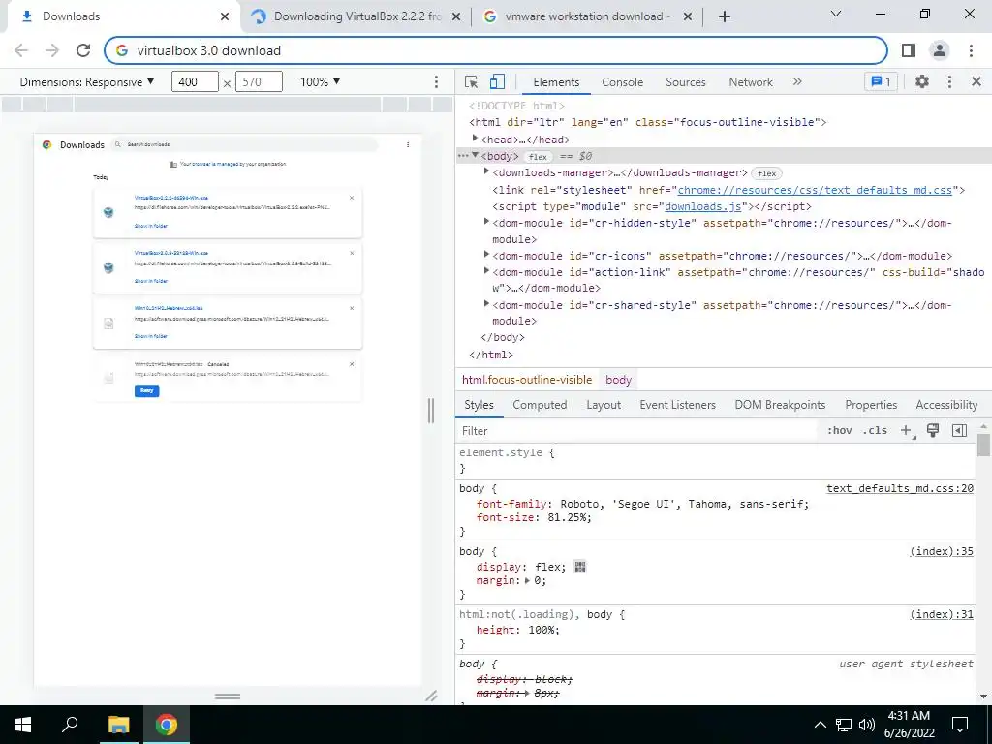Collapse the <body> node
The image size is (992, 744).
click(x=475, y=155)
